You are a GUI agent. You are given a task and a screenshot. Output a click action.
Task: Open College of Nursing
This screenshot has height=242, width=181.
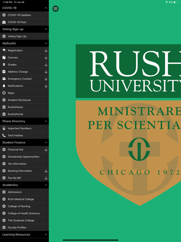[24, 206]
